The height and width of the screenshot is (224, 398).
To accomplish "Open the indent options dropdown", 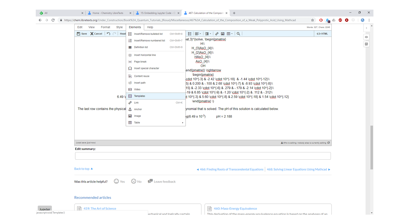I will click(x=208, y=34).
